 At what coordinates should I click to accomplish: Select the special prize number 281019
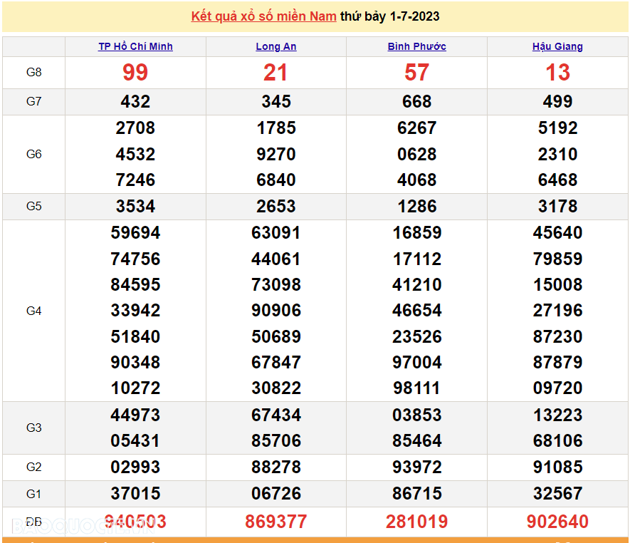pos(416,522)
